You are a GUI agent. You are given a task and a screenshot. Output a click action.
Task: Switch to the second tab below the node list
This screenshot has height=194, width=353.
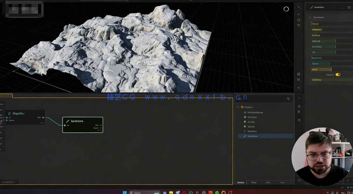[x=254, y=182]
